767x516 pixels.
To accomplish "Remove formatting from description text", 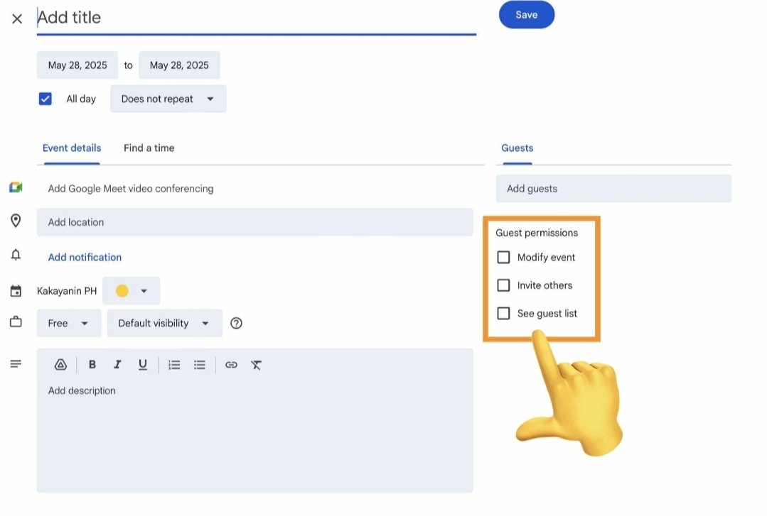I will 257,365.
